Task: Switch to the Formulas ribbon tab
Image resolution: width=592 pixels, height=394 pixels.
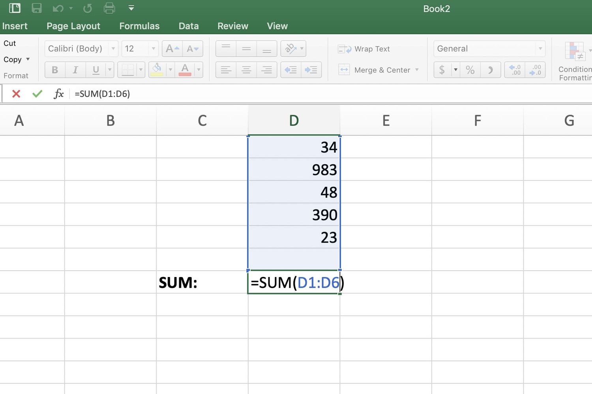Action: 139,26
